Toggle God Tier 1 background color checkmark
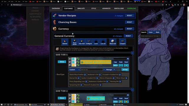This screenshot has height=106, width=189. click(78, 65)
